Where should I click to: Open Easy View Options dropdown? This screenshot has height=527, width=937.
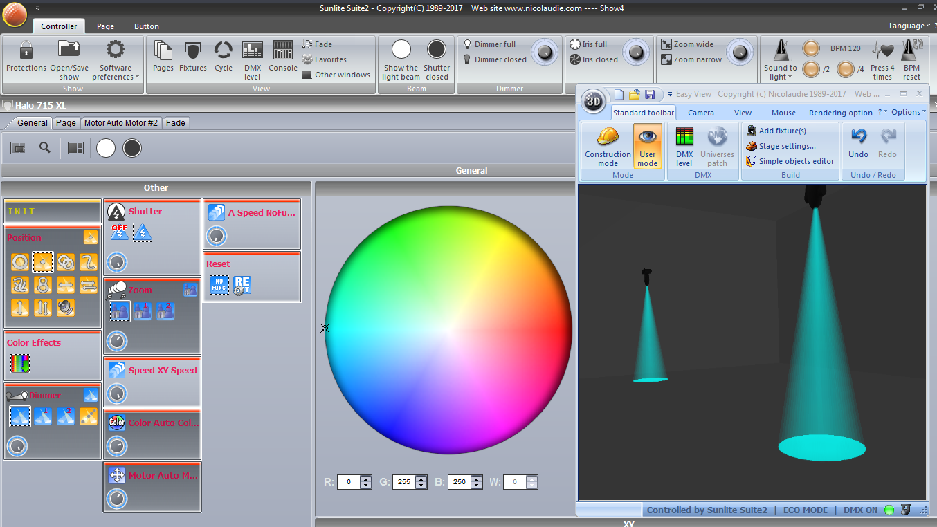907,112
